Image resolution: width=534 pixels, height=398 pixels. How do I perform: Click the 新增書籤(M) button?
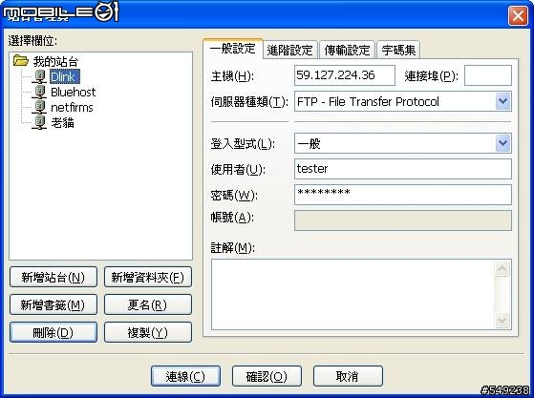click(x=53, y=304)
